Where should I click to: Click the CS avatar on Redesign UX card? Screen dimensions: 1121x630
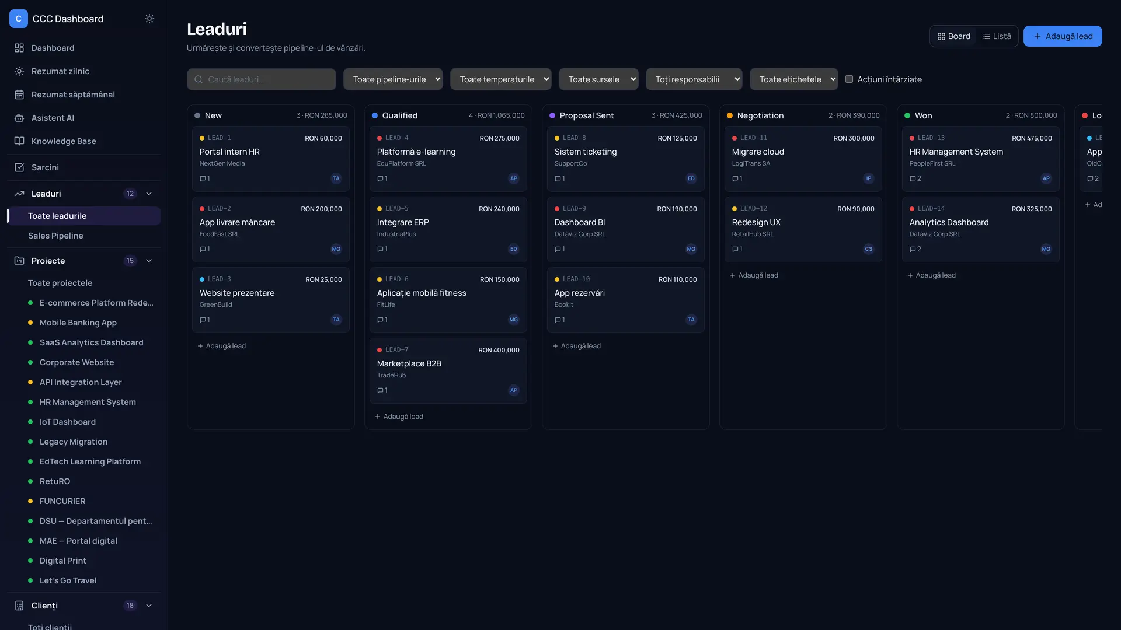tap(869, 249)
